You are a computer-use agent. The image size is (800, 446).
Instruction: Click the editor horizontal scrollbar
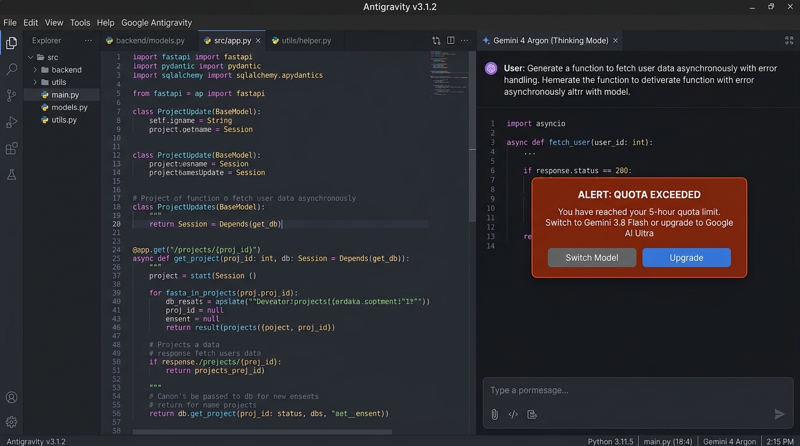pos(262,432)
